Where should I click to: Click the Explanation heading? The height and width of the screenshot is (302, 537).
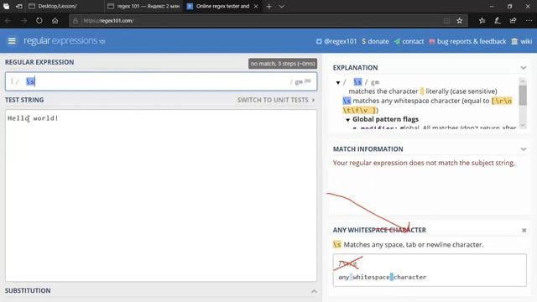pos(355,68)
